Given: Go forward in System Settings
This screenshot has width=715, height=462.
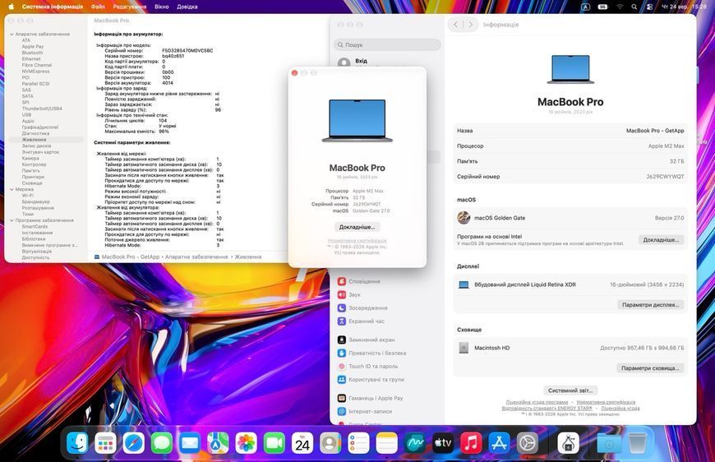Looking at the screenshot, I should coord(471,25).
